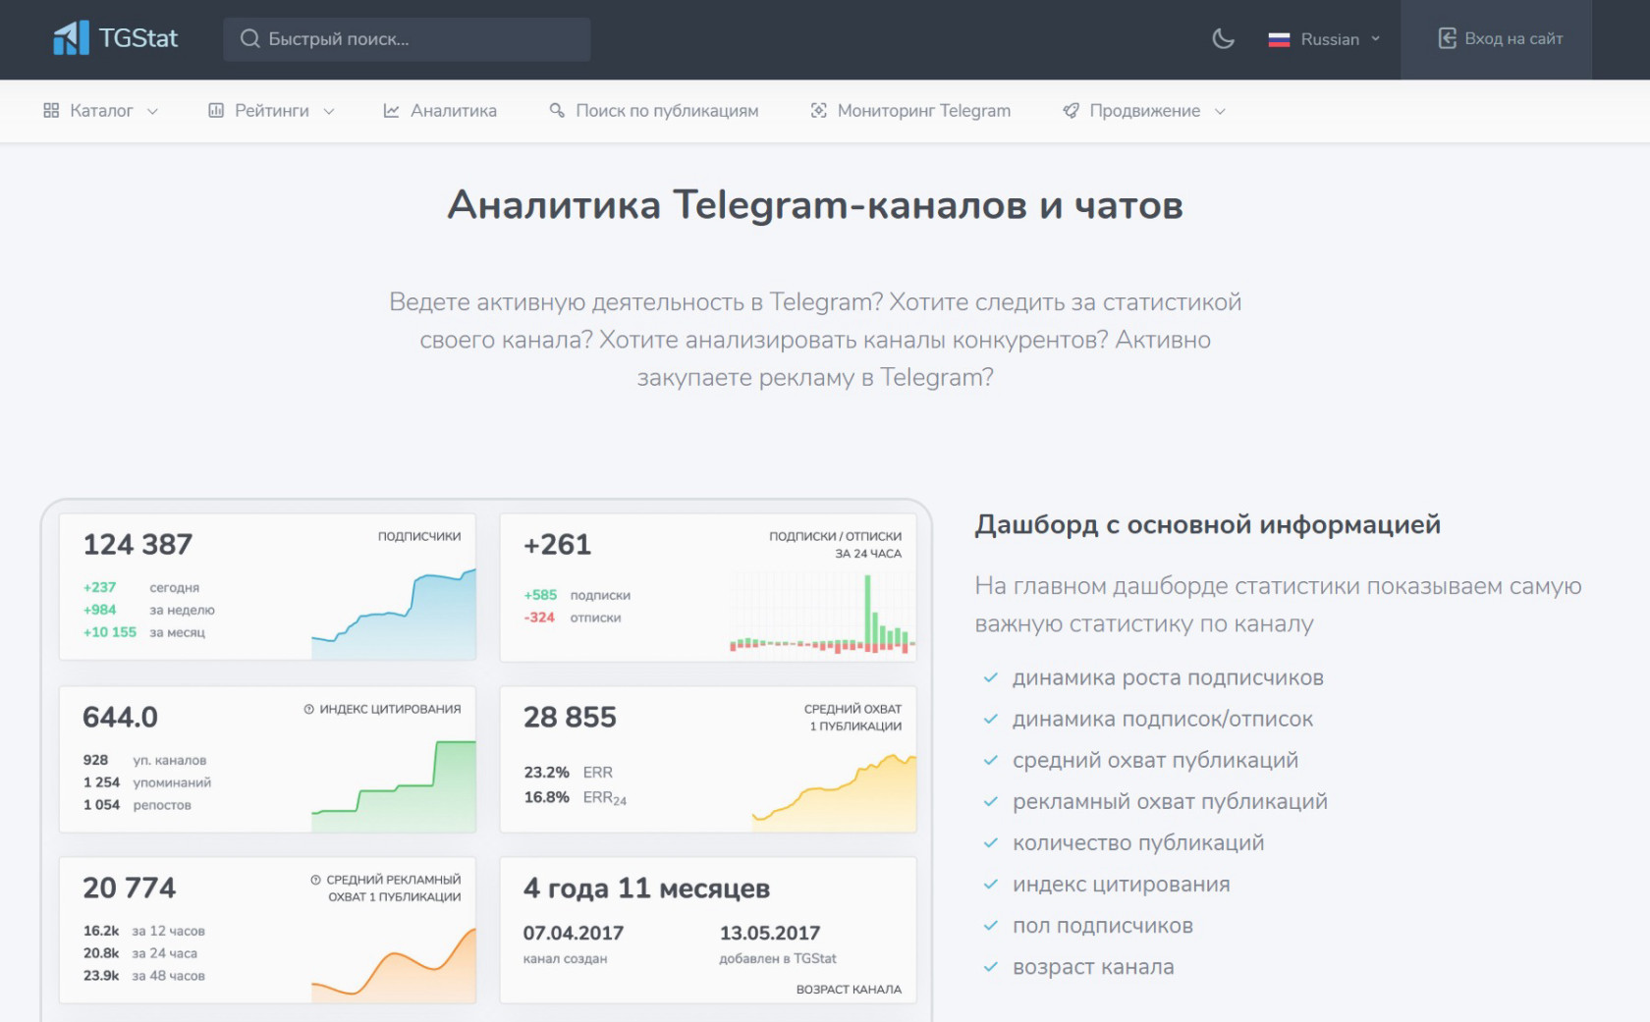Click the 23.2% ERR value
Image resolution: width=1650 pixels, height=1022 pixels.
(546, 773)
